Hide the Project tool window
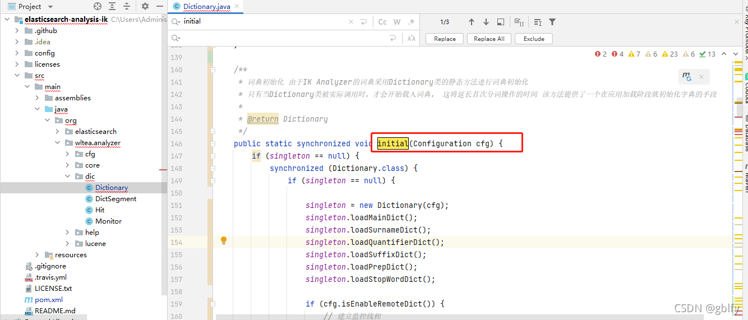This screenshot has width=748, height=320. pyautogui.click(x=159, y=6)
